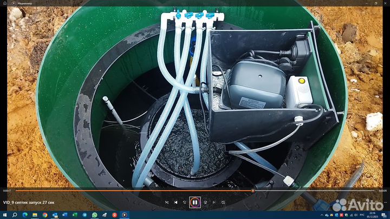
Task: Switch to the media player taskbar icon
Action: pyautogui.click(x=125, y=215)
